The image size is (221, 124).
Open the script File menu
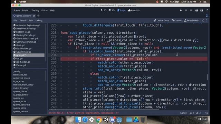[15, 21]
